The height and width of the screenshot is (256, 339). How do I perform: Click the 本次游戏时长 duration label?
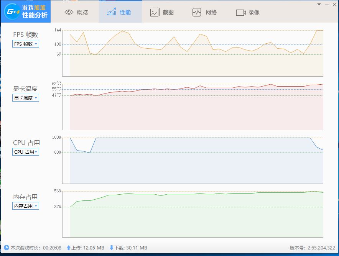point(23,248)
